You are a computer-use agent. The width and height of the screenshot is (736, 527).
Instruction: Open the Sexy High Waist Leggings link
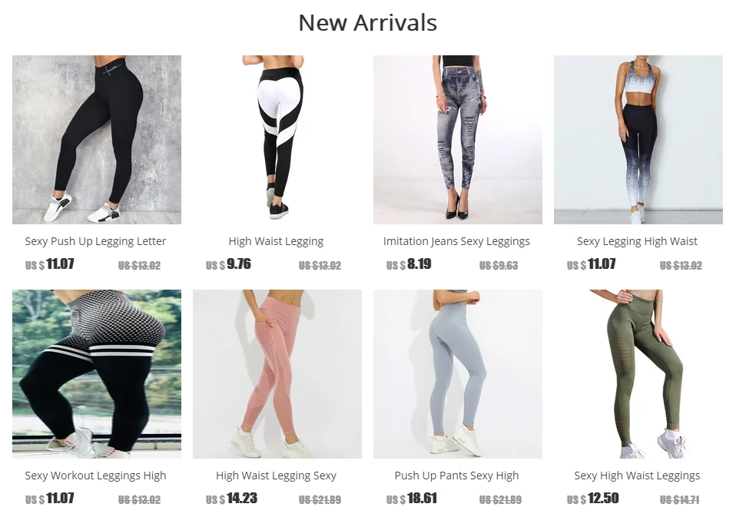click(x=637, y=476)
